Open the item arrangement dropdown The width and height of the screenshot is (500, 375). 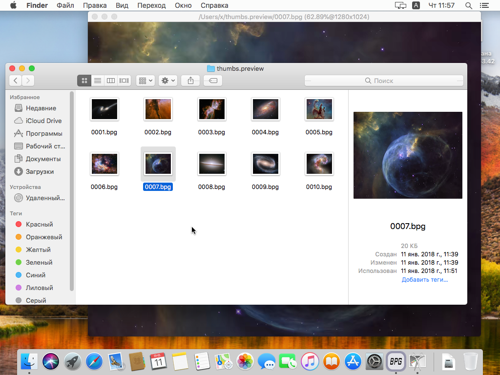145,81
